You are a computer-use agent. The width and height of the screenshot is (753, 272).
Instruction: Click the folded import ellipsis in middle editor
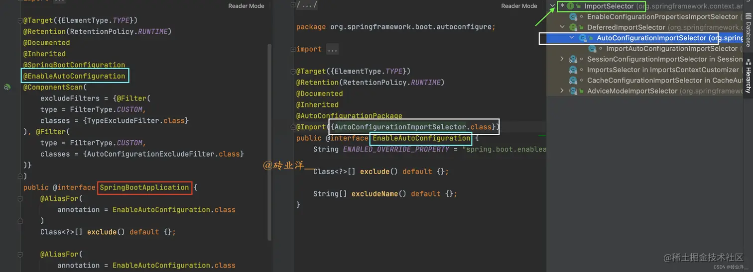332,49
